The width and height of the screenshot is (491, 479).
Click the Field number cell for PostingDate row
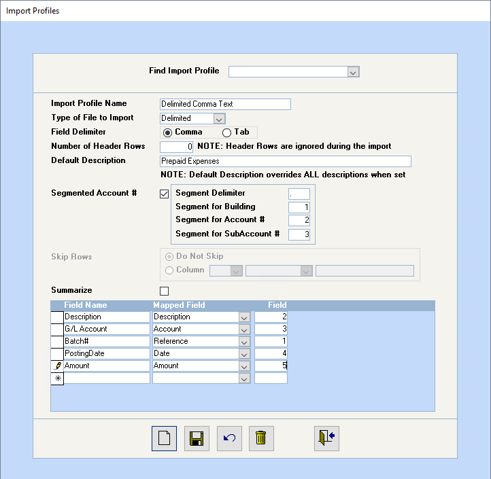click(x=271, y=353)
